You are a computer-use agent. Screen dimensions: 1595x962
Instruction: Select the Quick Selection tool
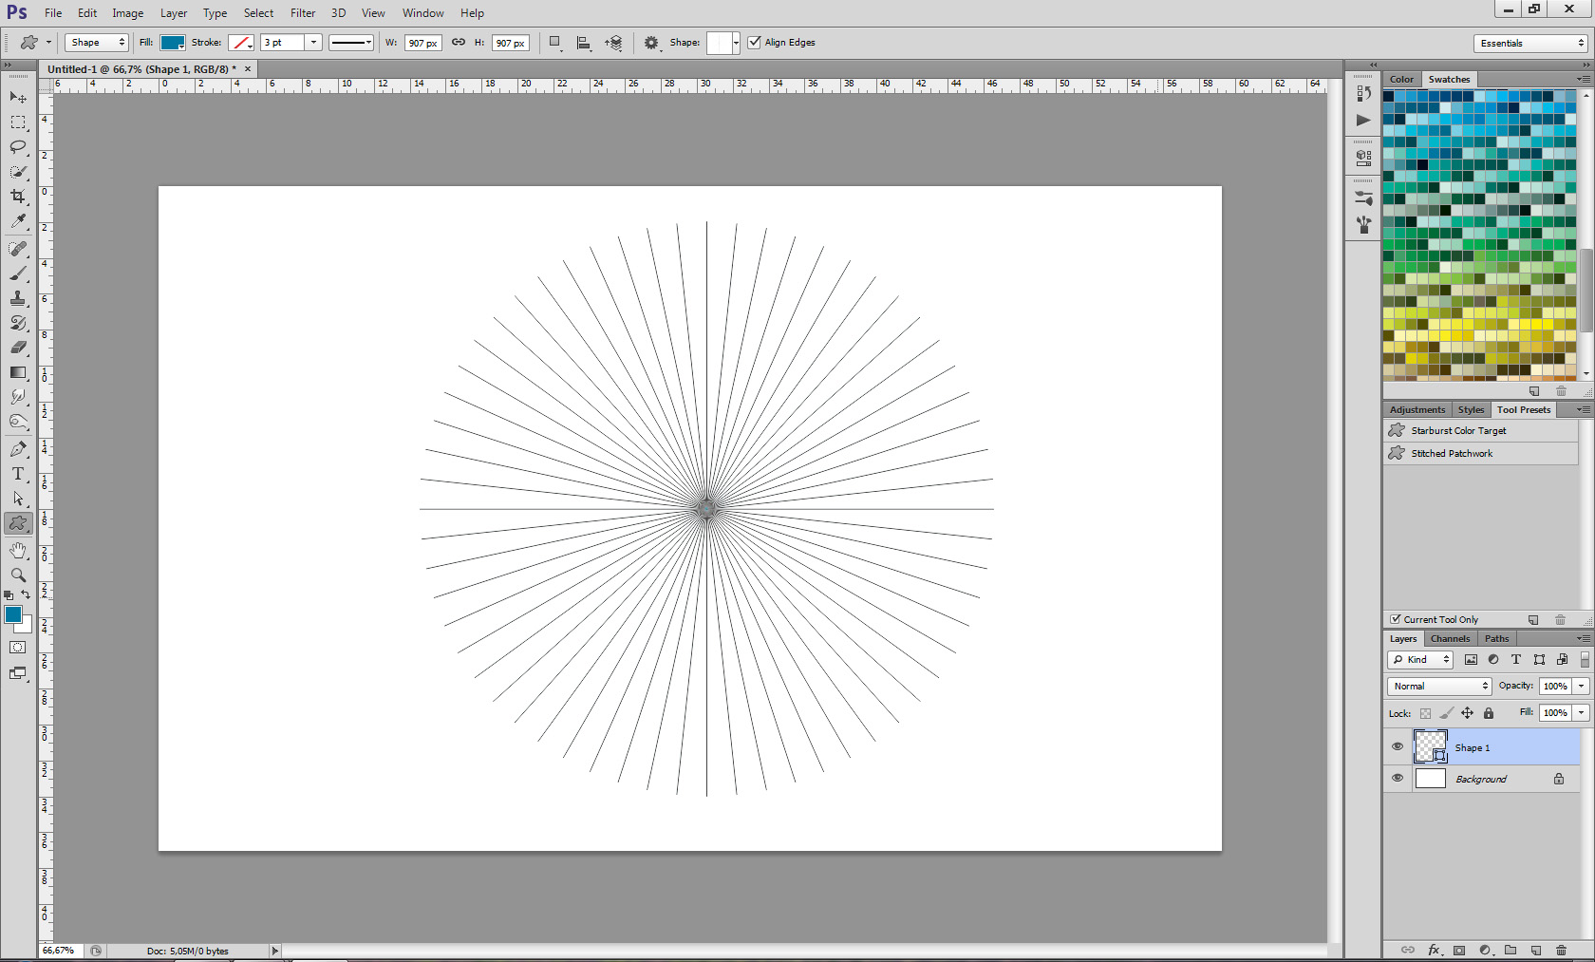(18, 172)
